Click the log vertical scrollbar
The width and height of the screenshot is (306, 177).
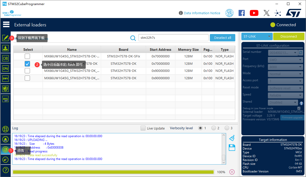[x=224, y=149]
